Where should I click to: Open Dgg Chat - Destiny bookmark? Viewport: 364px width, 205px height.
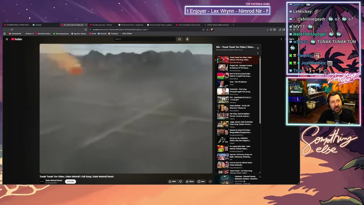[79, 34]
